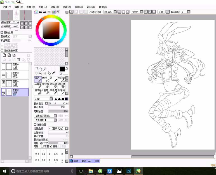Open the 视图(V) menu
The height and width of the screenshot is (175, 216).
point(79,7)
